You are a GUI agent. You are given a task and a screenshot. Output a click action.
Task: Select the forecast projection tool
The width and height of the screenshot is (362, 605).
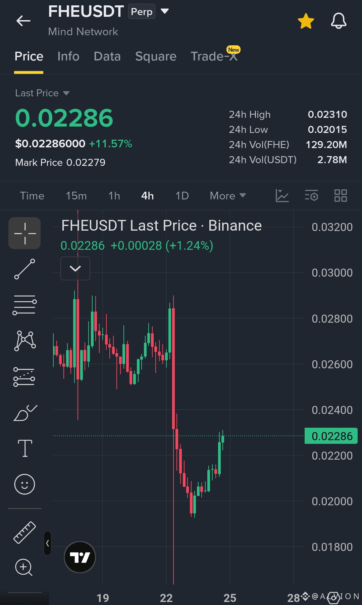[24, 377]
